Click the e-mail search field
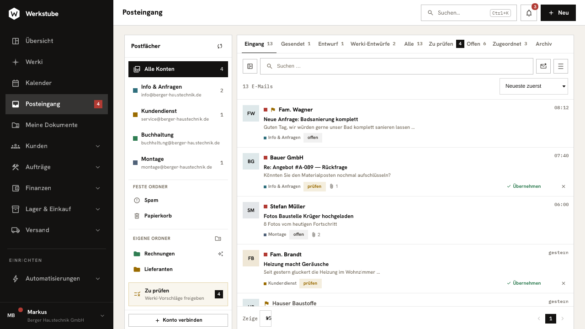 point(397,66)
